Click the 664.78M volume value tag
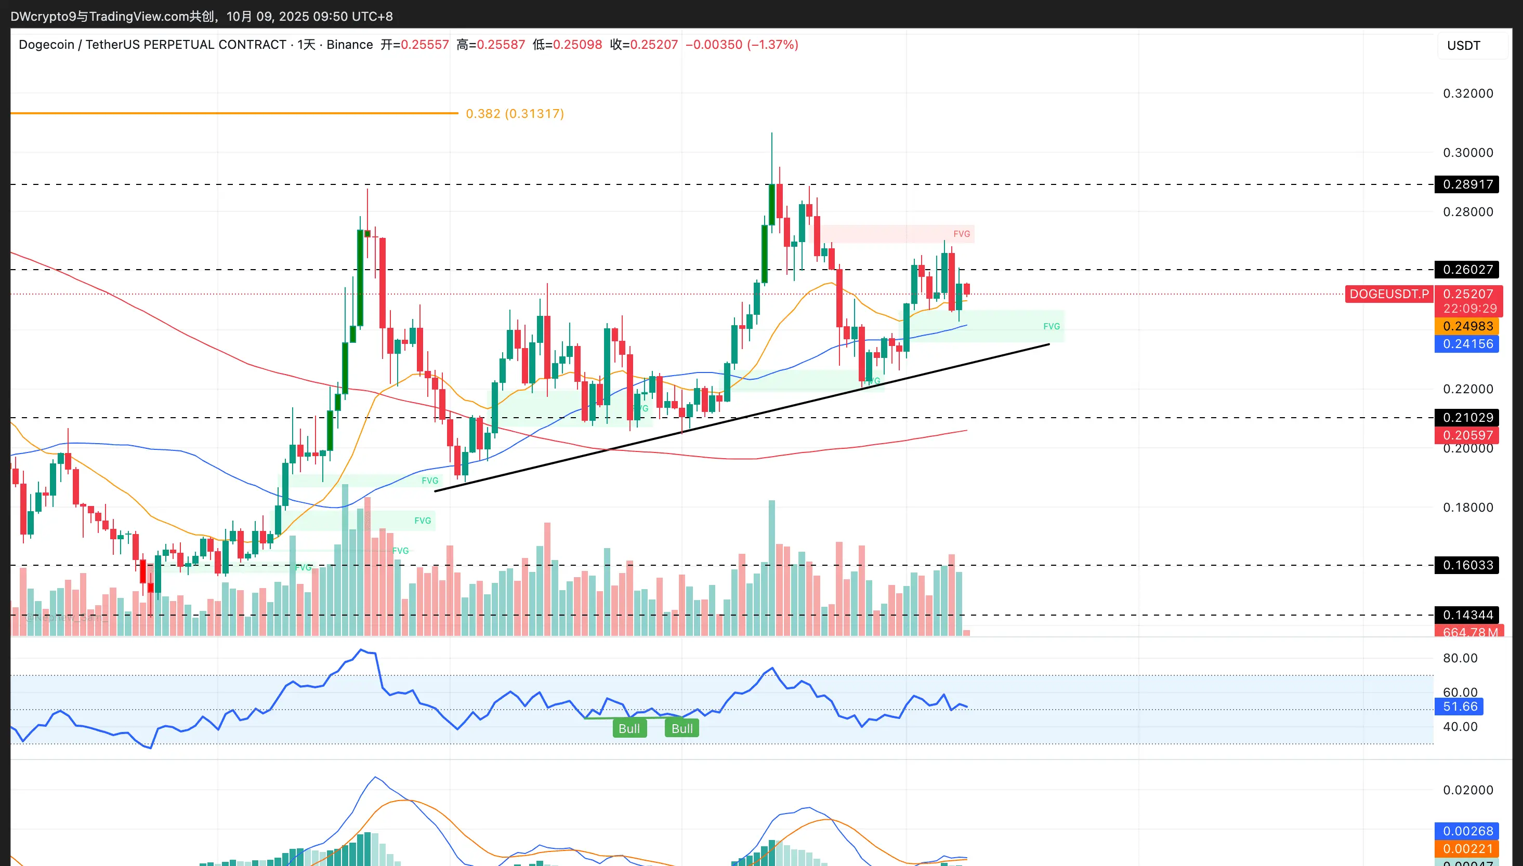Image resolution: width=1523 pixels, height=866 pixels. click(1469, 632)
